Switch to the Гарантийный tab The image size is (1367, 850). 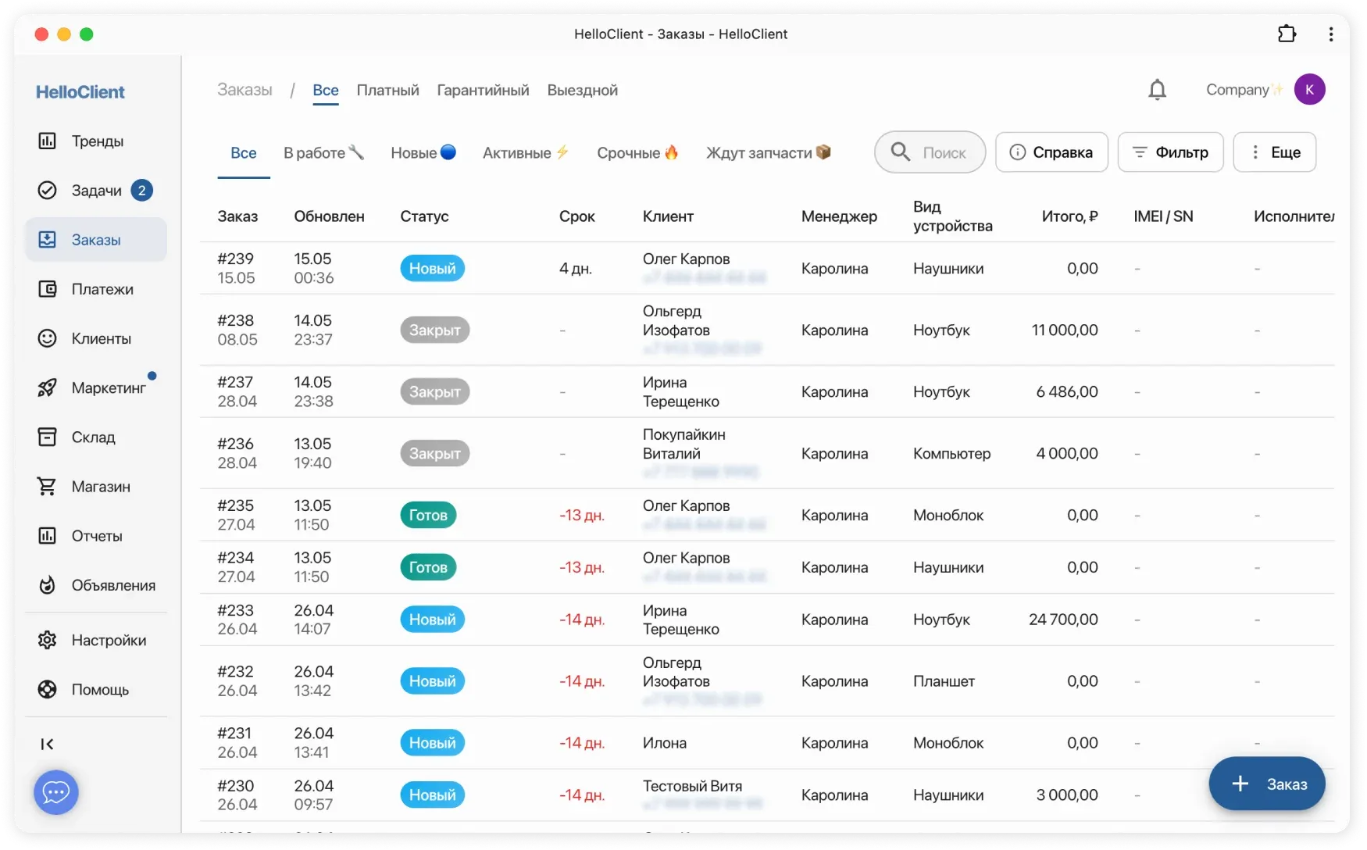pos(482,90)
